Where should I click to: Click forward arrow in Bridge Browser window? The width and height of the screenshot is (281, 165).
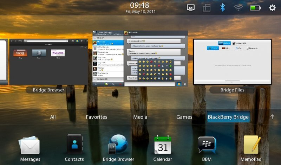(16, 41)
